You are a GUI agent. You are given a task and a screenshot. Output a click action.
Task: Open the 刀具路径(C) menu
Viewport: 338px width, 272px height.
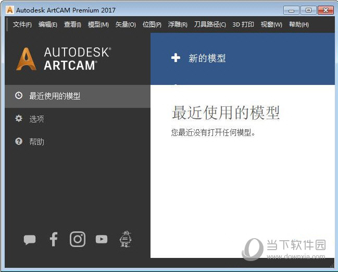(210, 24)
